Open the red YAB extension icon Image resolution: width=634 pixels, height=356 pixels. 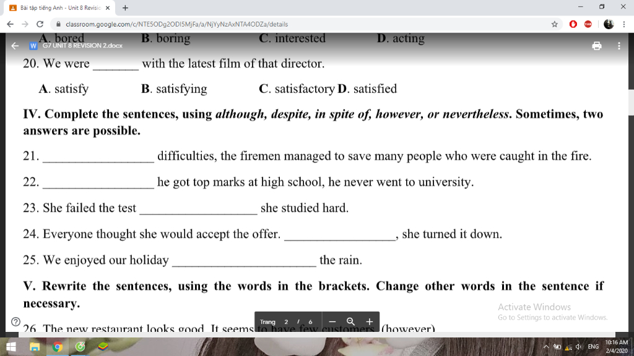(588, 24)
